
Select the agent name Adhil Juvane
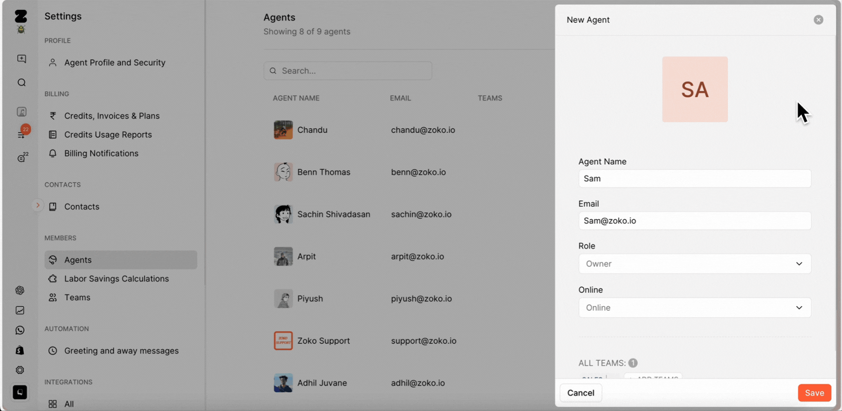322,383
